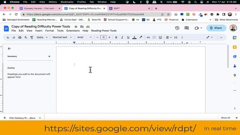Open the Calendar side panel icon
The image size is (240, 135).
pos(235,37)
